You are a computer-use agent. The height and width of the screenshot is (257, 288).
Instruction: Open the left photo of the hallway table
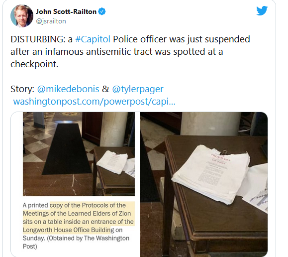[79, 154]
